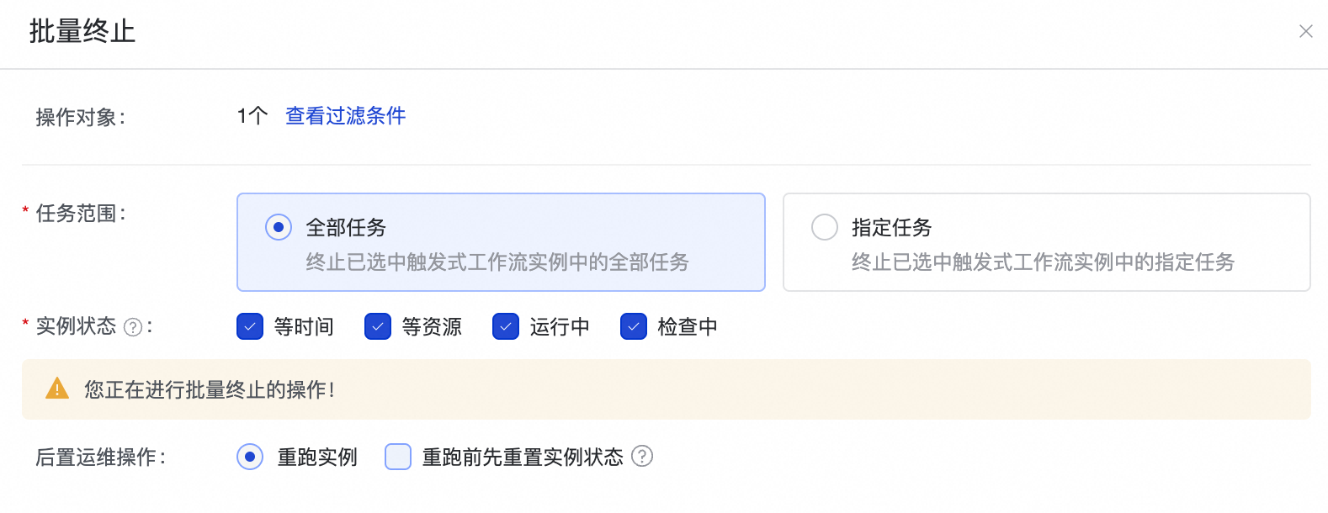The height and width of the screenshot is (513, 1328).
Task: Open the 查看过滤条件 link
Action: (345, 116)
